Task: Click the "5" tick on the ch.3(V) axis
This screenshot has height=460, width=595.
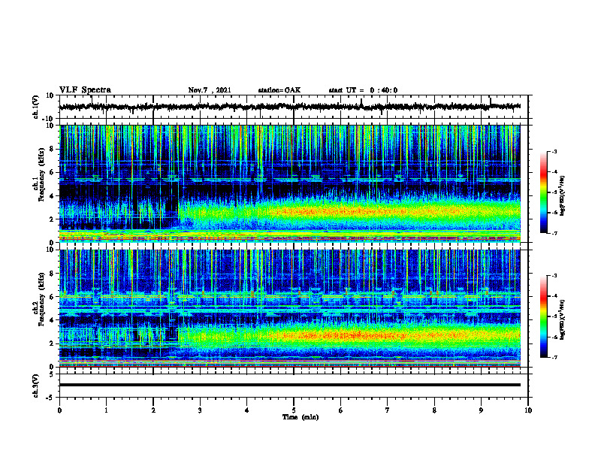Action: 53,374
